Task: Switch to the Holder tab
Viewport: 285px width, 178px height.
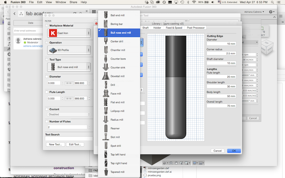Action: tap(157, 28)
